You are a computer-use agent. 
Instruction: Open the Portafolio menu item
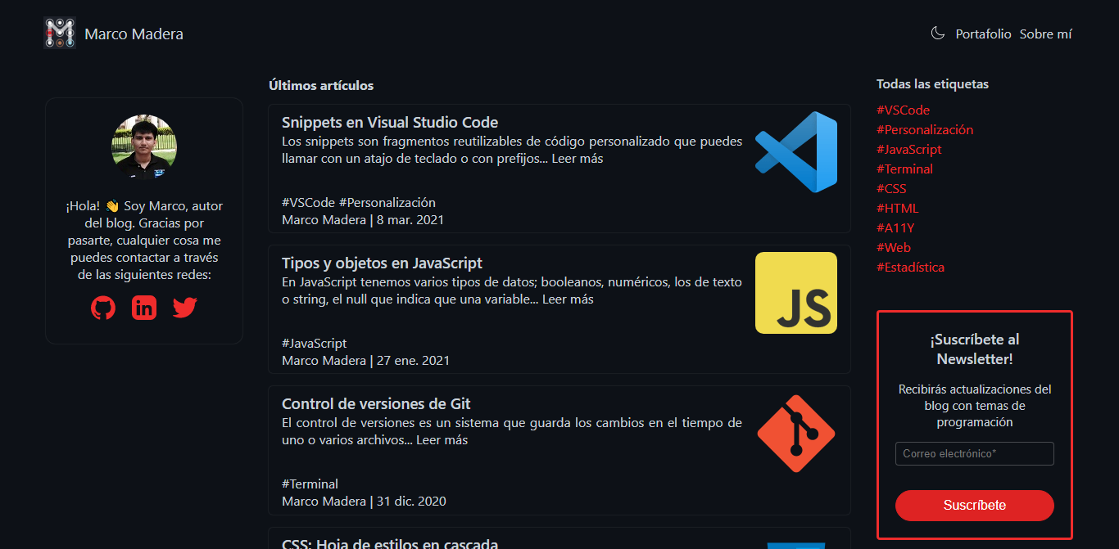tap(983, 34)
